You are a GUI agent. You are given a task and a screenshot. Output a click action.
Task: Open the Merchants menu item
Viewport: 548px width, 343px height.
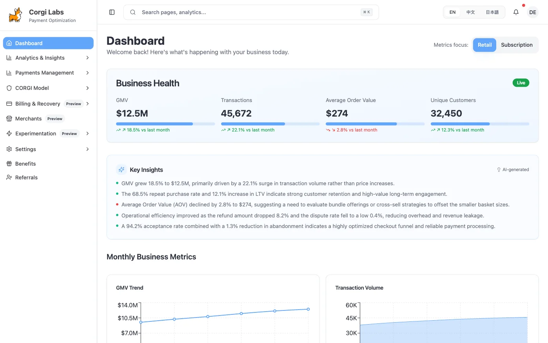(48, 119)
